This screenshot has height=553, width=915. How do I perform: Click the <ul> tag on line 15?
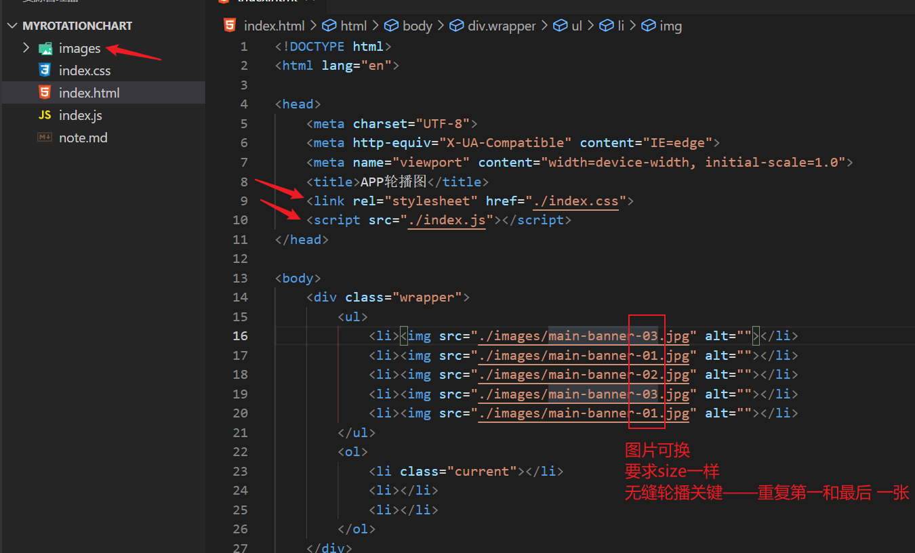coord(353,316)
